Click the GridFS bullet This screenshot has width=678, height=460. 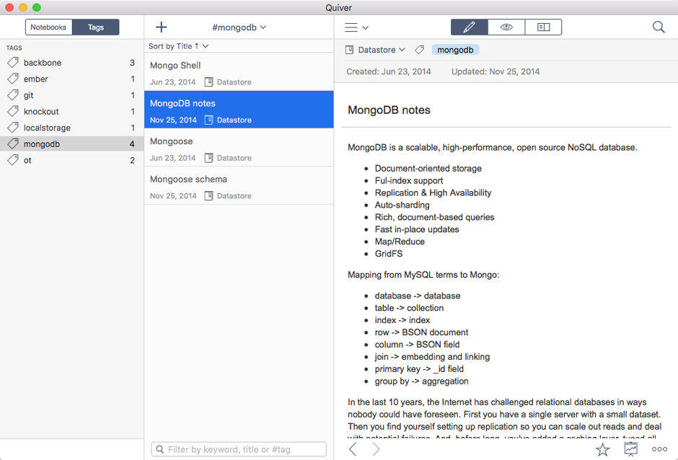point(389,254)
